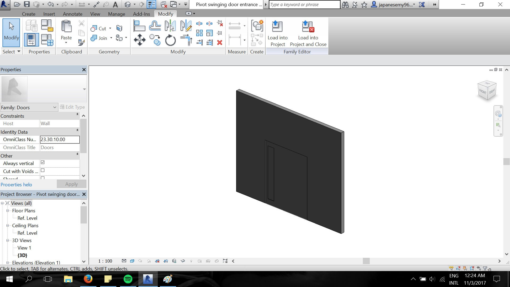510x287 pixels.
Task: Click Load into Project and Close
Action: (x=308, y=33)
